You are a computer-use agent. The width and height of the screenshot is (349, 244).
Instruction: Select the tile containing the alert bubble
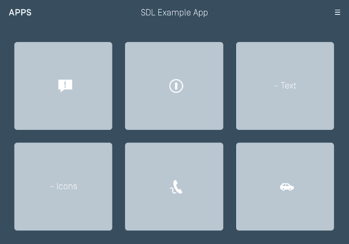tap(63, 110)
